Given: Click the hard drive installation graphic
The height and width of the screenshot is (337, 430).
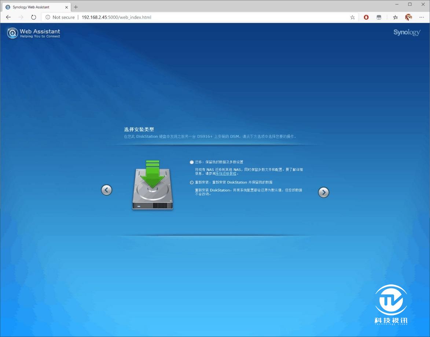Looking at the screenshot, I should 152,187.
